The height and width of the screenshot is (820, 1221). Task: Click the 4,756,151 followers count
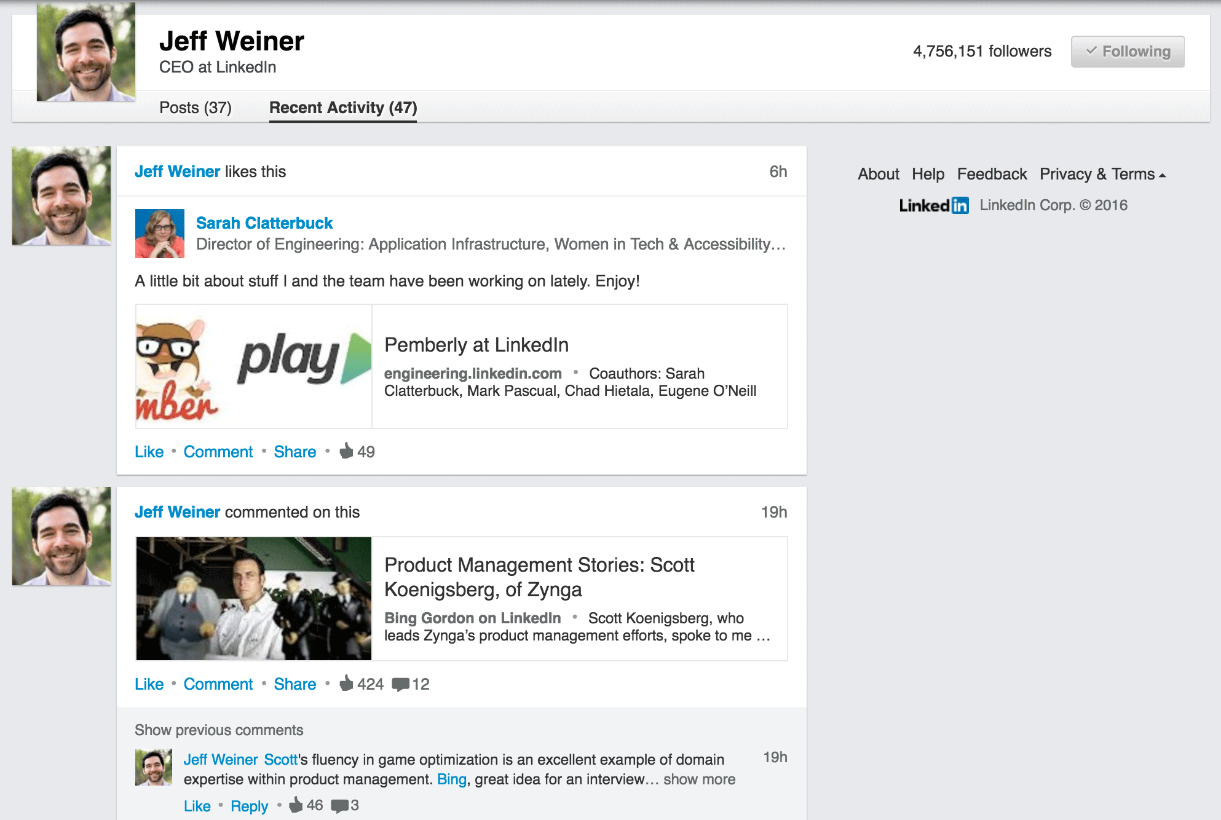click(982, 51)
